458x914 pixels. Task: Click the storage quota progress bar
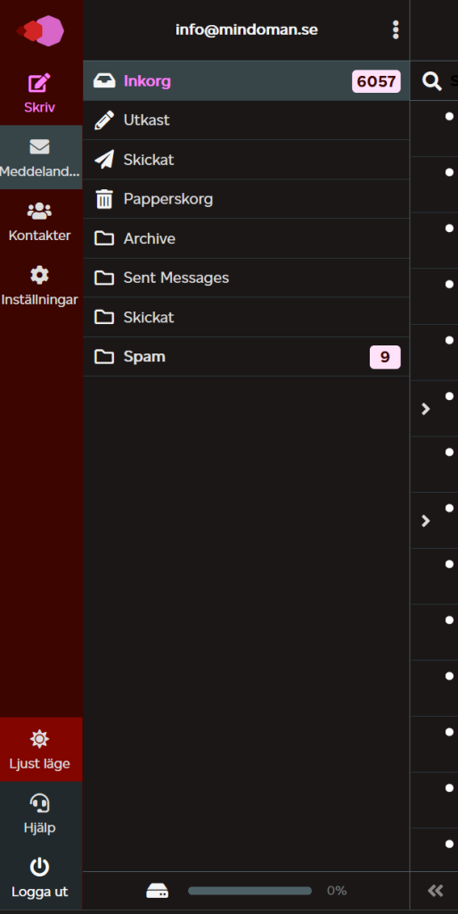249,891
